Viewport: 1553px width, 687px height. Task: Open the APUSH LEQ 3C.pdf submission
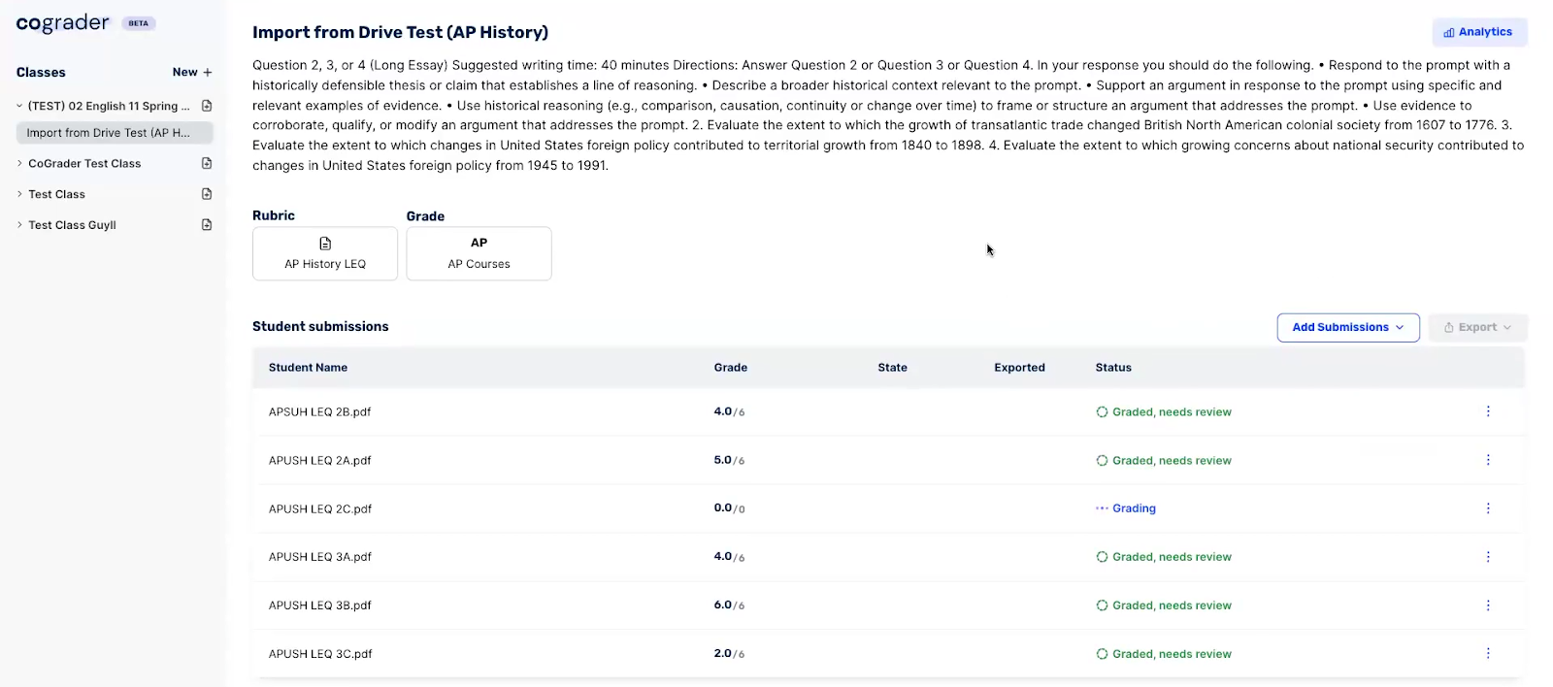(320, 654)
